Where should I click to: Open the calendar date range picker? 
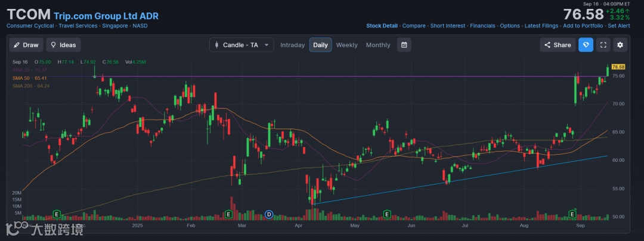(x=404, y=45)
